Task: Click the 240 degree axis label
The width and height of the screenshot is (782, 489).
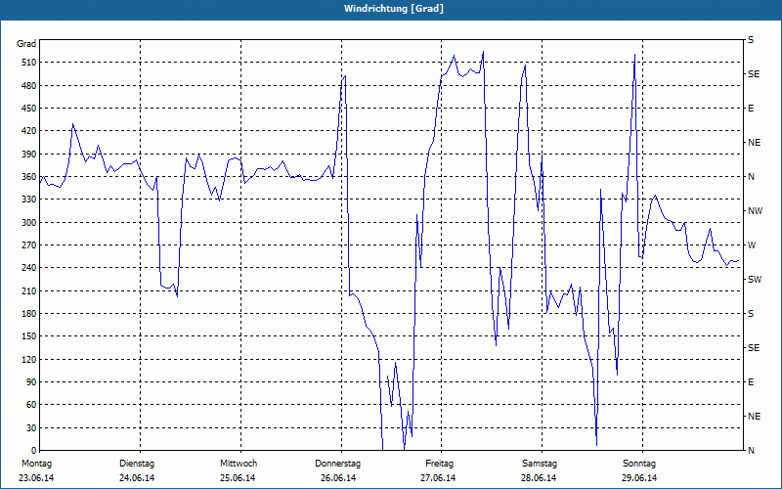Action: pyautogui.click(x=29, y=268)
